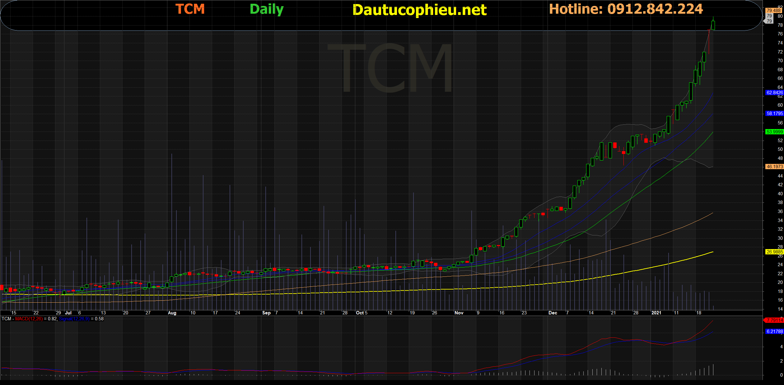This screenshot has height=385, width=784.
Task: Click the blue 58.1795 value label
Action: click(774, 114)
